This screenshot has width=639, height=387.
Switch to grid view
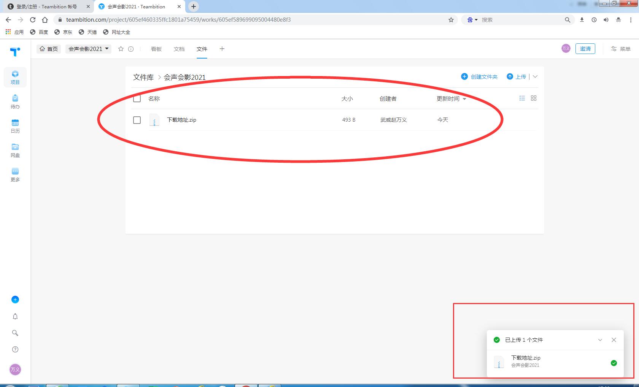[x=534, y=98]
